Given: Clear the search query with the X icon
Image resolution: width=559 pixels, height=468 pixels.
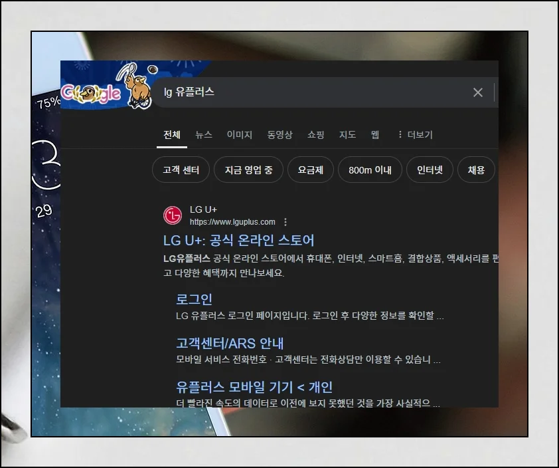Looking at the screenshot, I should click(478, 92).
